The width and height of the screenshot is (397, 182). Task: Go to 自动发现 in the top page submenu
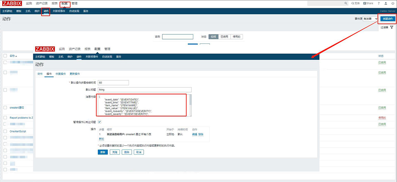tap(74, 11)
